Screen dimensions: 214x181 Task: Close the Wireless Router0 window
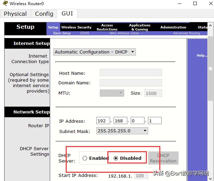point(211,3)
